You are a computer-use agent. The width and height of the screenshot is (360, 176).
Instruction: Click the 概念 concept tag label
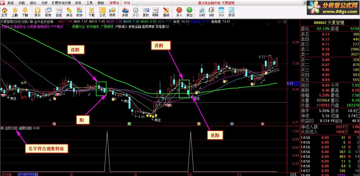6,27
